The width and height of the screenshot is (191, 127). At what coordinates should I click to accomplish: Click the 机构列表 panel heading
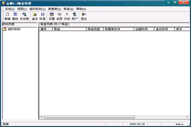click(8, 24)
